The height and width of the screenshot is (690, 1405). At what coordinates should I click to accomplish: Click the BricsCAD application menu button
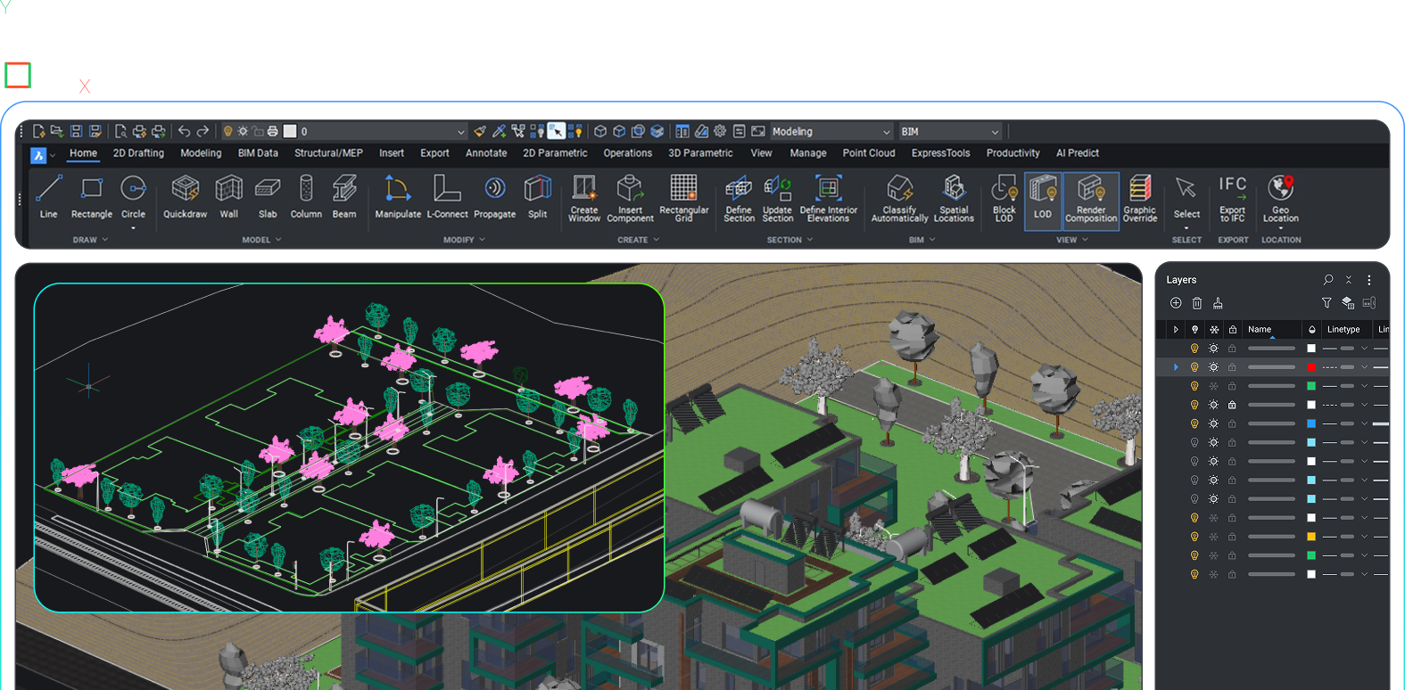38,155
